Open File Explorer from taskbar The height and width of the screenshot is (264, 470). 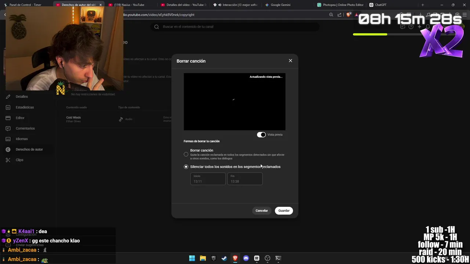[203, 258]
